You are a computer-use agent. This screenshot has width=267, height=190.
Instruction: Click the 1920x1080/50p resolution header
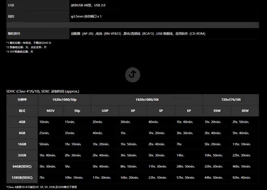coord(64,100)
